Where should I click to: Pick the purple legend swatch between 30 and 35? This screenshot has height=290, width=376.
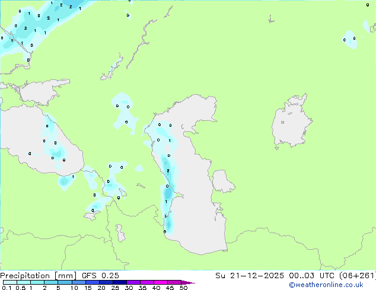[133, 282]
